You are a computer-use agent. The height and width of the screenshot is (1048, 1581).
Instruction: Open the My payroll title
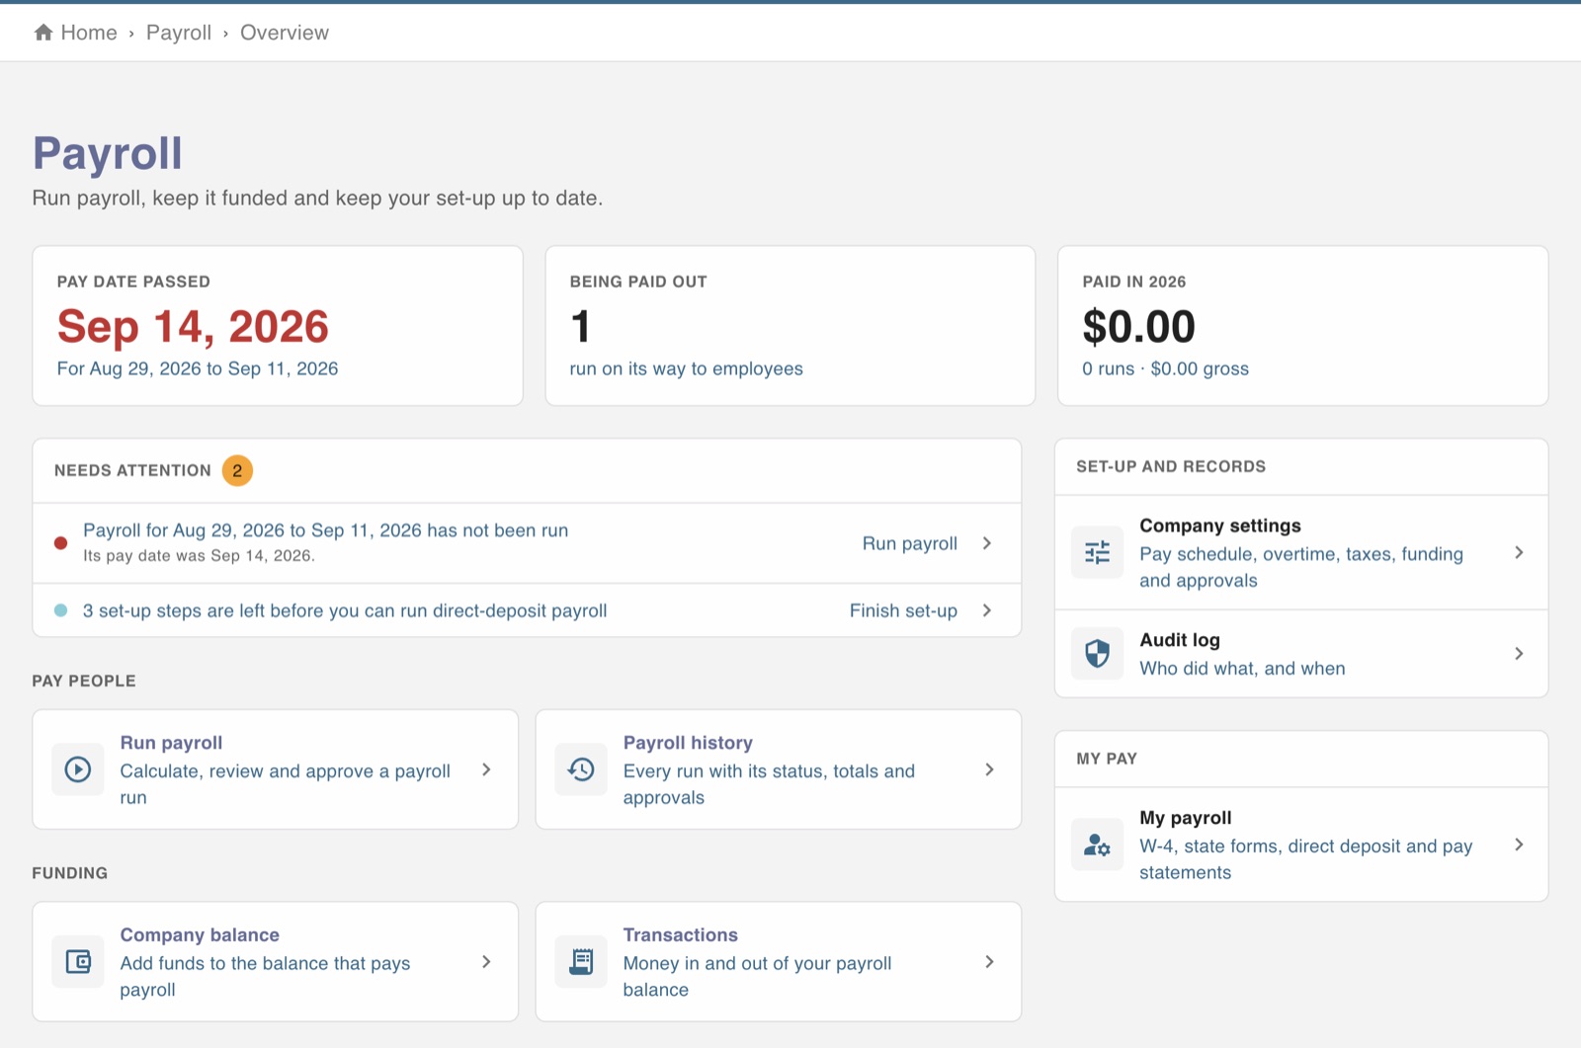click(1186, 818)
